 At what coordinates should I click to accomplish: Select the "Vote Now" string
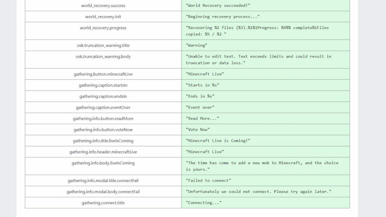pyautogui.click(x=198, y=130)
